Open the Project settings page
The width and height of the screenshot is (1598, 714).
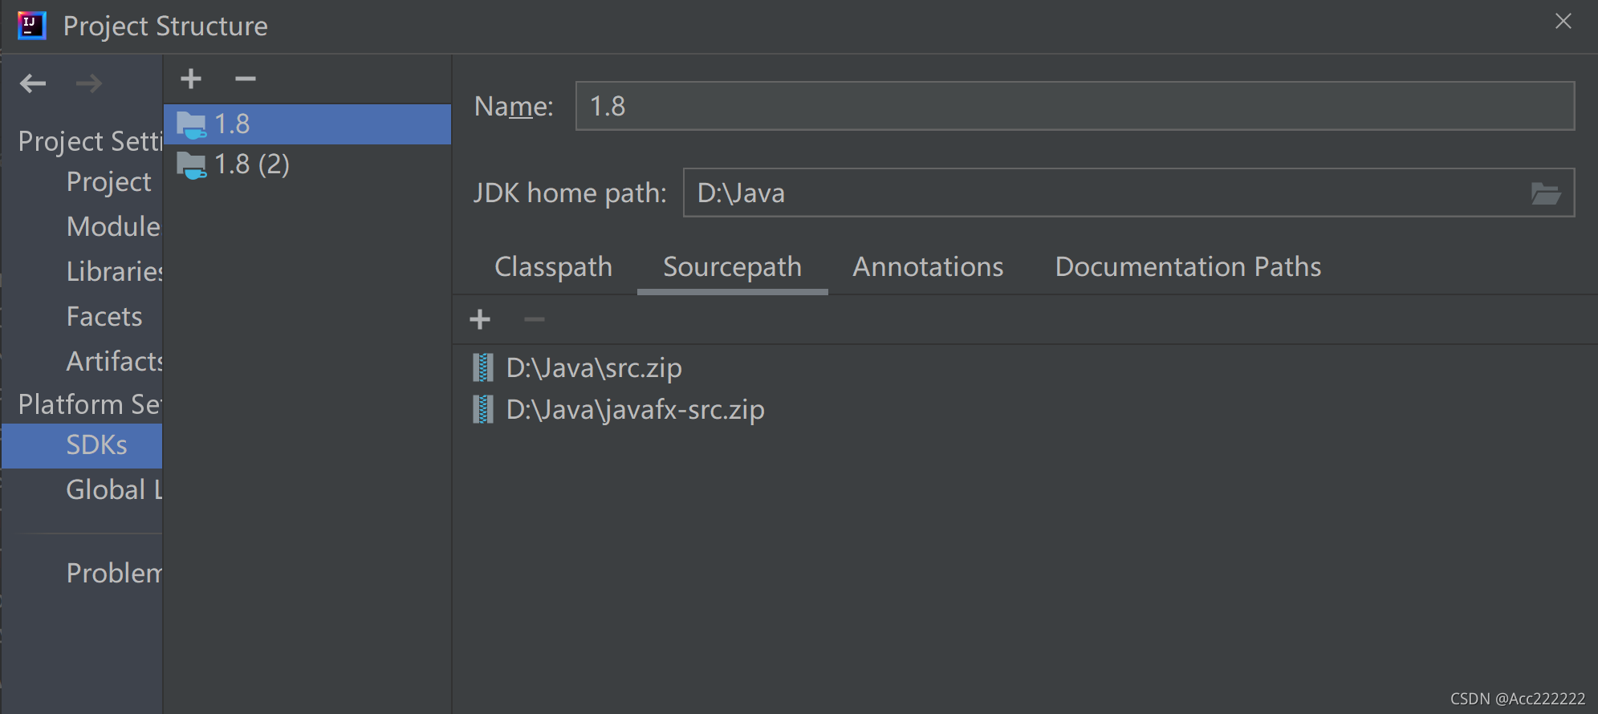point(108,182)
